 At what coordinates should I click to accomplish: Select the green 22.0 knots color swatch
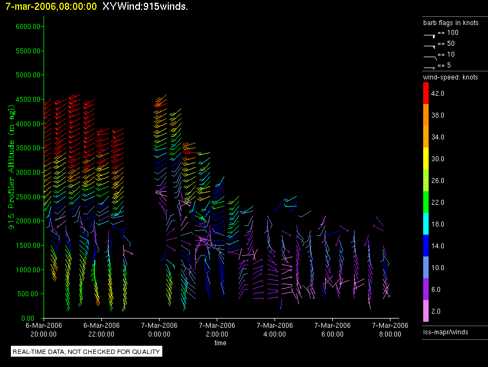click(426, 202)
